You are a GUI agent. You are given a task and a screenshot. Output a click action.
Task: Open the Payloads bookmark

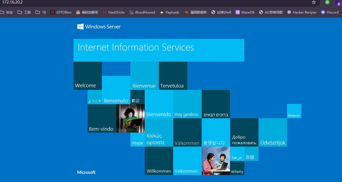(x=169, y=12)
